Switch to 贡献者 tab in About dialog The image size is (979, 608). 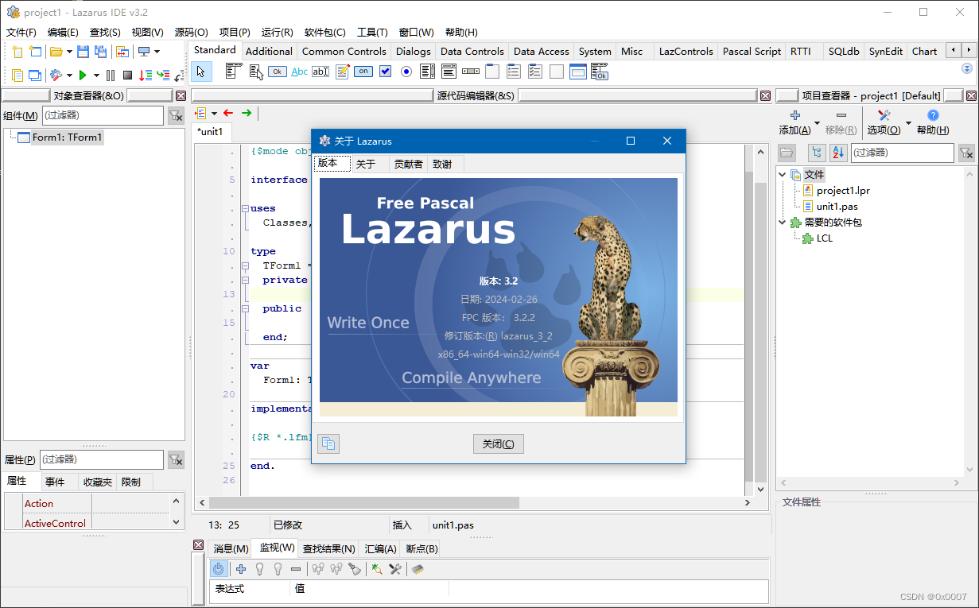[408, 164]
